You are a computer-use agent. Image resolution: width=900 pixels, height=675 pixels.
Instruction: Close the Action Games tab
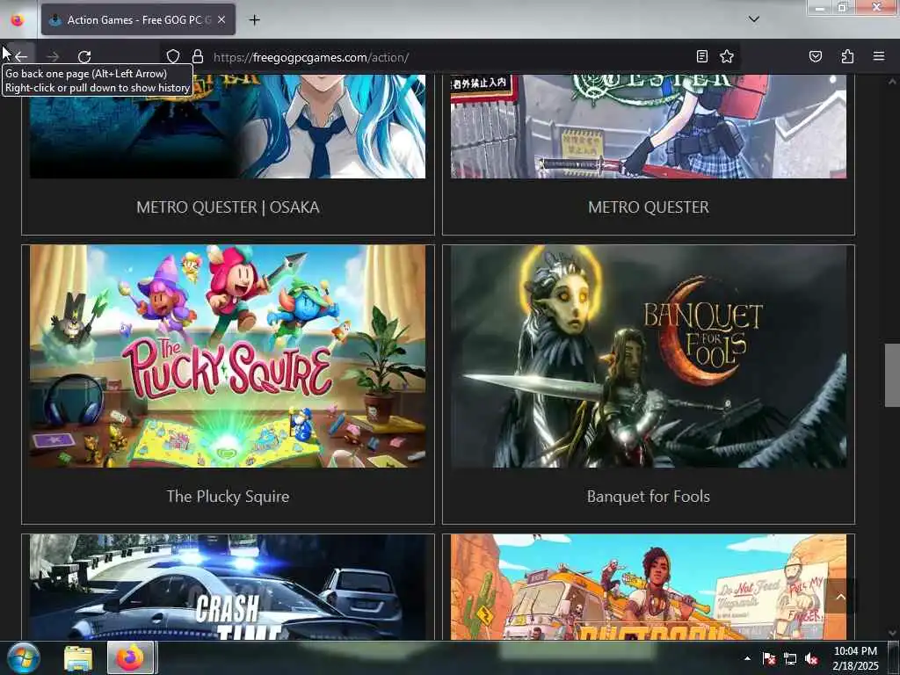(221, 19)
